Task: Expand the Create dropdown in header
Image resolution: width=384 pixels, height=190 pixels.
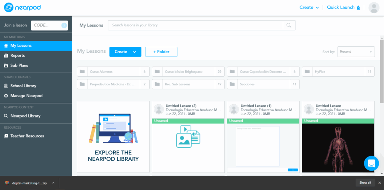Action: tap(309, 7)
